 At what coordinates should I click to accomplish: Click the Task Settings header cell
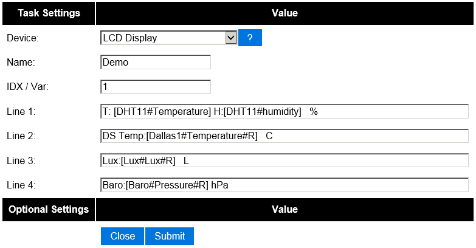coord(49,13)
